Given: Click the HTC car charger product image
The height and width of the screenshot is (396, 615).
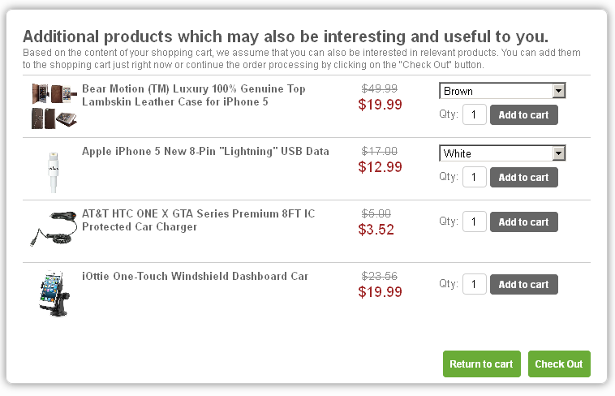Looking at the screenshot, I should click(x=54, y=229).
